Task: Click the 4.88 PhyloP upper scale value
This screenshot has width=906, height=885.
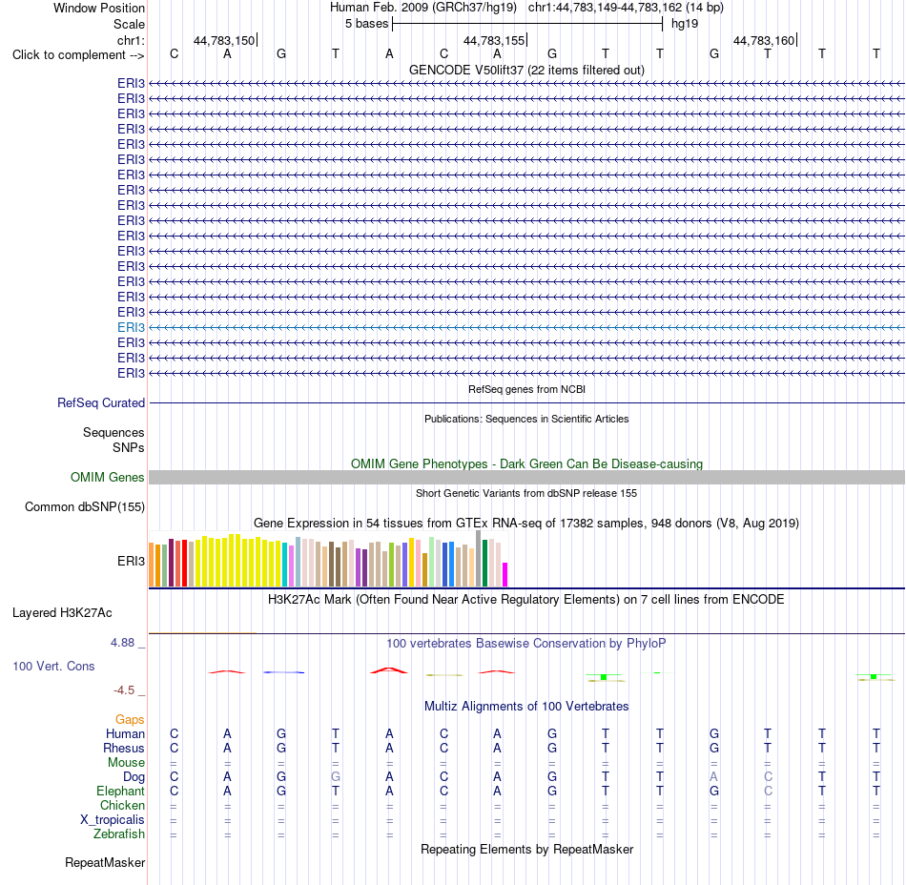Action: [122, 643]
